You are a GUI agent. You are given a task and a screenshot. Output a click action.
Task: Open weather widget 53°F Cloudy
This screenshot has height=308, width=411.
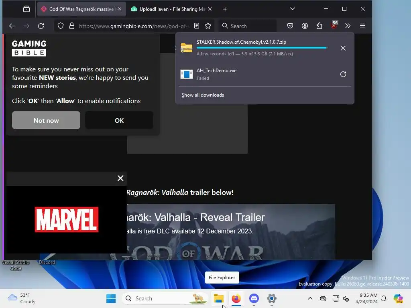[x=22, y=298]
